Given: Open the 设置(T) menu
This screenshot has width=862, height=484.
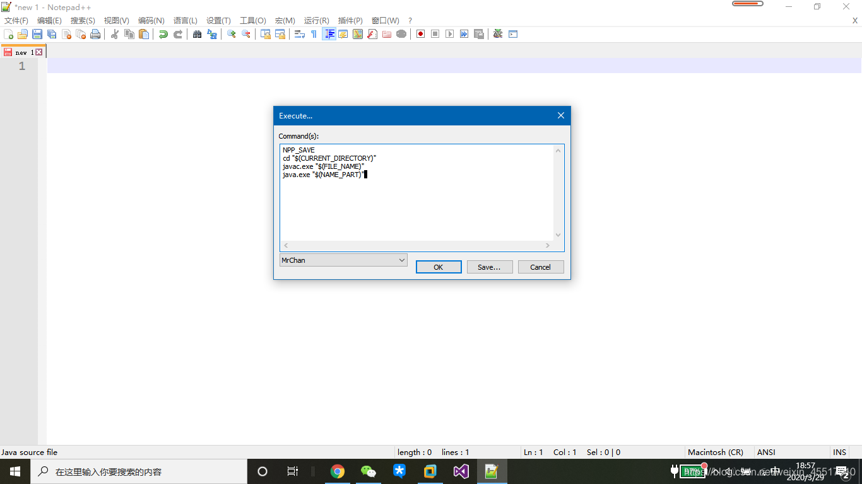Looking at the screenshot, I should (218, 21).
